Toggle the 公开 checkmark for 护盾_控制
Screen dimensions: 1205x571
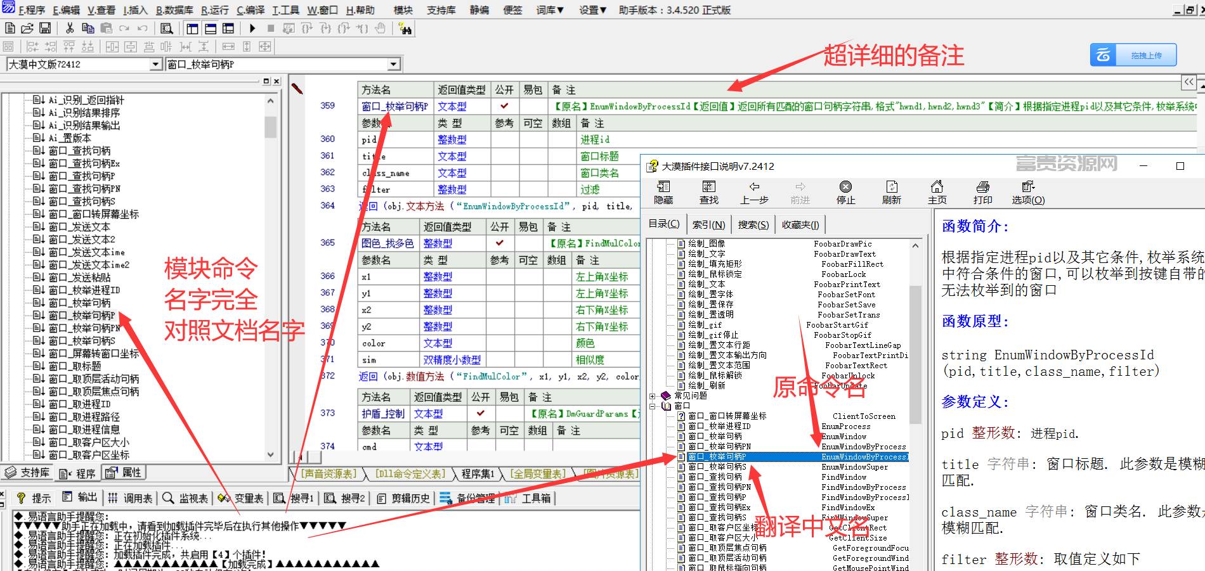tap(480, 413)
